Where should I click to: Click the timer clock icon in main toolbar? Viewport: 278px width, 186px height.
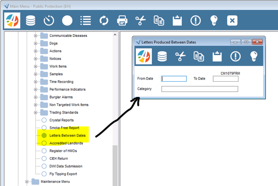point(49,21)
